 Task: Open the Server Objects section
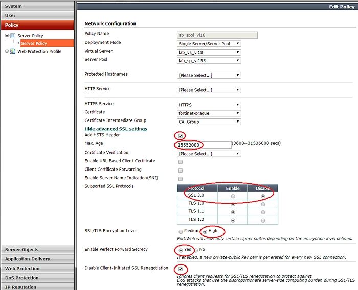(x=37, y=250)
